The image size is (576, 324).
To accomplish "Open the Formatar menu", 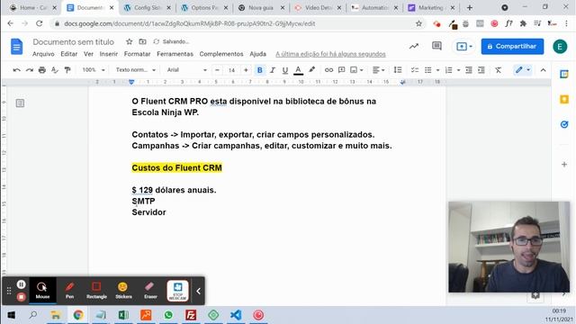I will point(137,54).
